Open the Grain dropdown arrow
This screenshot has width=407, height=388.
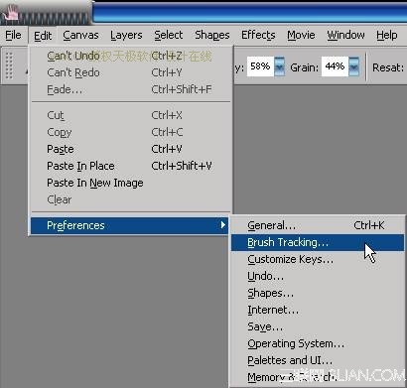pos(354,66)
